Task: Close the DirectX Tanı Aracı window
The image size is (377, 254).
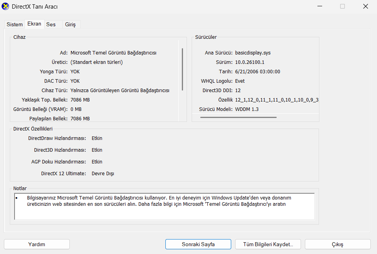Action: point(366,6)
